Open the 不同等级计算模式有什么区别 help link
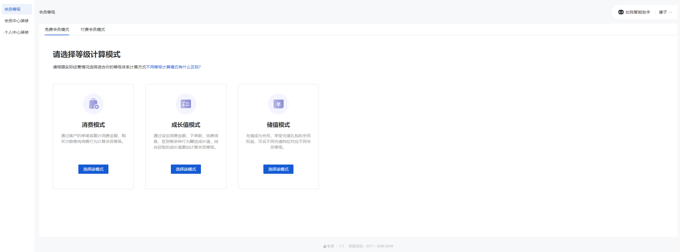Viewport: 680px width, 252px height. click(173, 67)
